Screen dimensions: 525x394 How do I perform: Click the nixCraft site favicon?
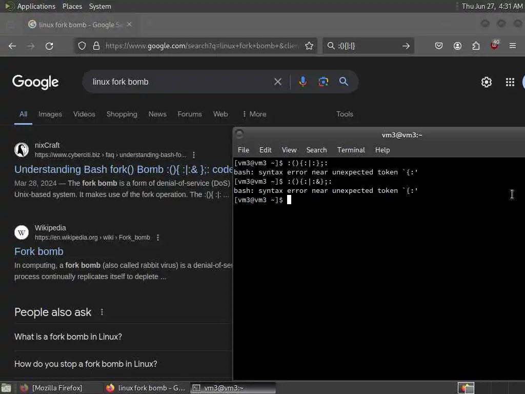click(22, 150)
